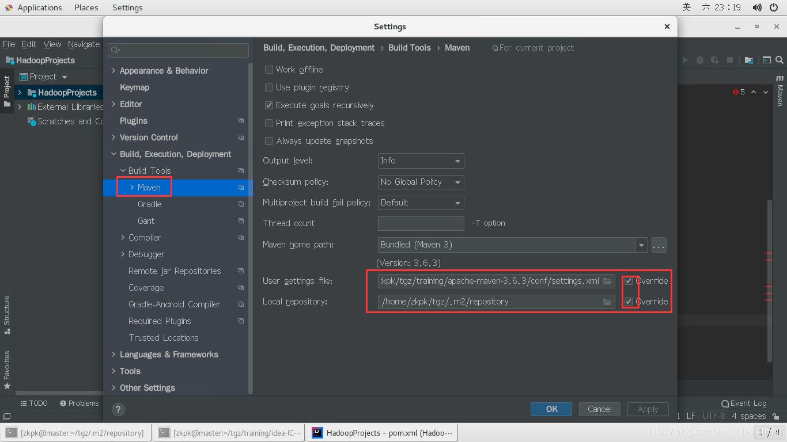Open the Settings help question mark
This screenshot has width=787, height=442.
click(118, 409)
